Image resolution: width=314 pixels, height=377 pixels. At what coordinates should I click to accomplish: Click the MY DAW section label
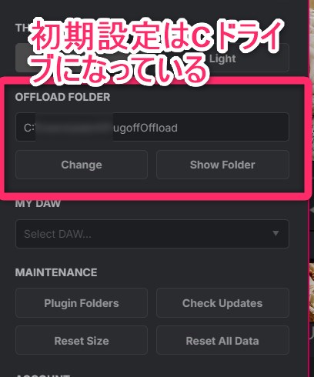click(38, 204)
